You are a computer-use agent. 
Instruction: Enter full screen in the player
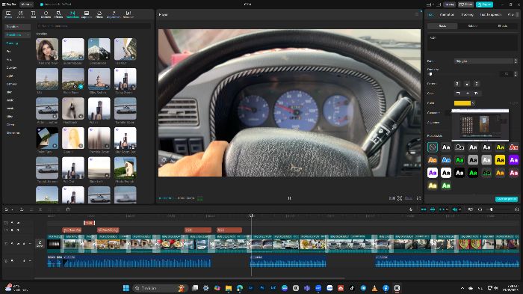click(x=418, y=198)
